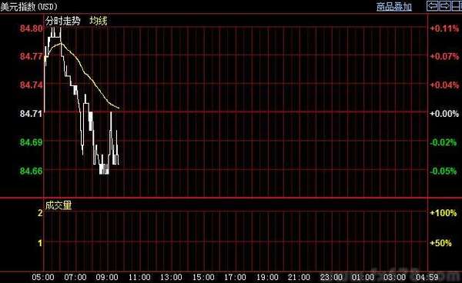Click the 84.66 price axis label
The image size is (462, 283).
coord(32,171)
